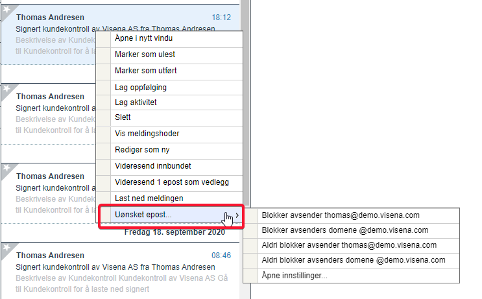Expand submenu arrow beside Uønsket epost
Screen dimensions: 482x299
[237, 215]
